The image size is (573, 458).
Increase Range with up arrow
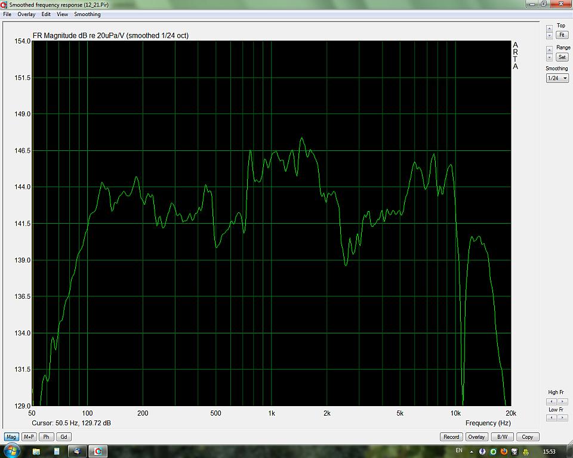tap(549, 50)
